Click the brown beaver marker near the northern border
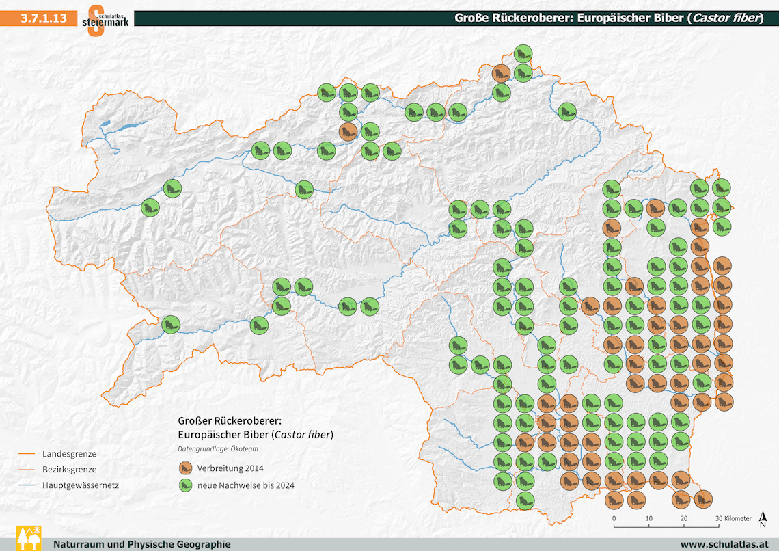Image resolution: width=779 pixels, height=551 pixels. point(502,73)
